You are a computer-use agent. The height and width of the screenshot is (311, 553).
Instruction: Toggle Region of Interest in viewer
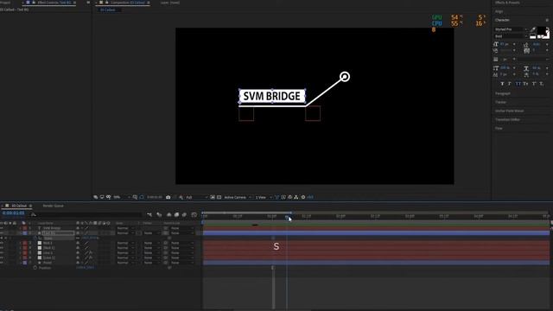[213, 197]
